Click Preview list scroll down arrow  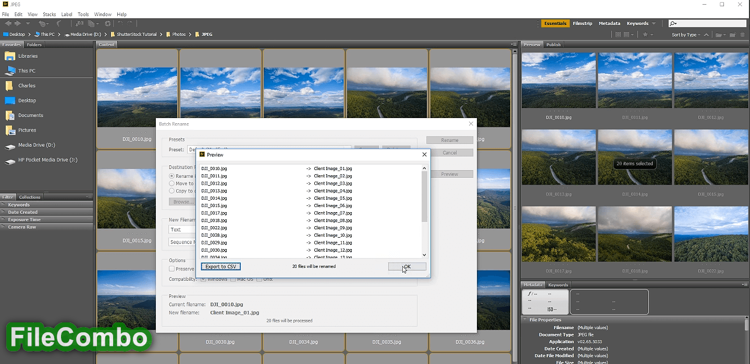click(424, 255)
